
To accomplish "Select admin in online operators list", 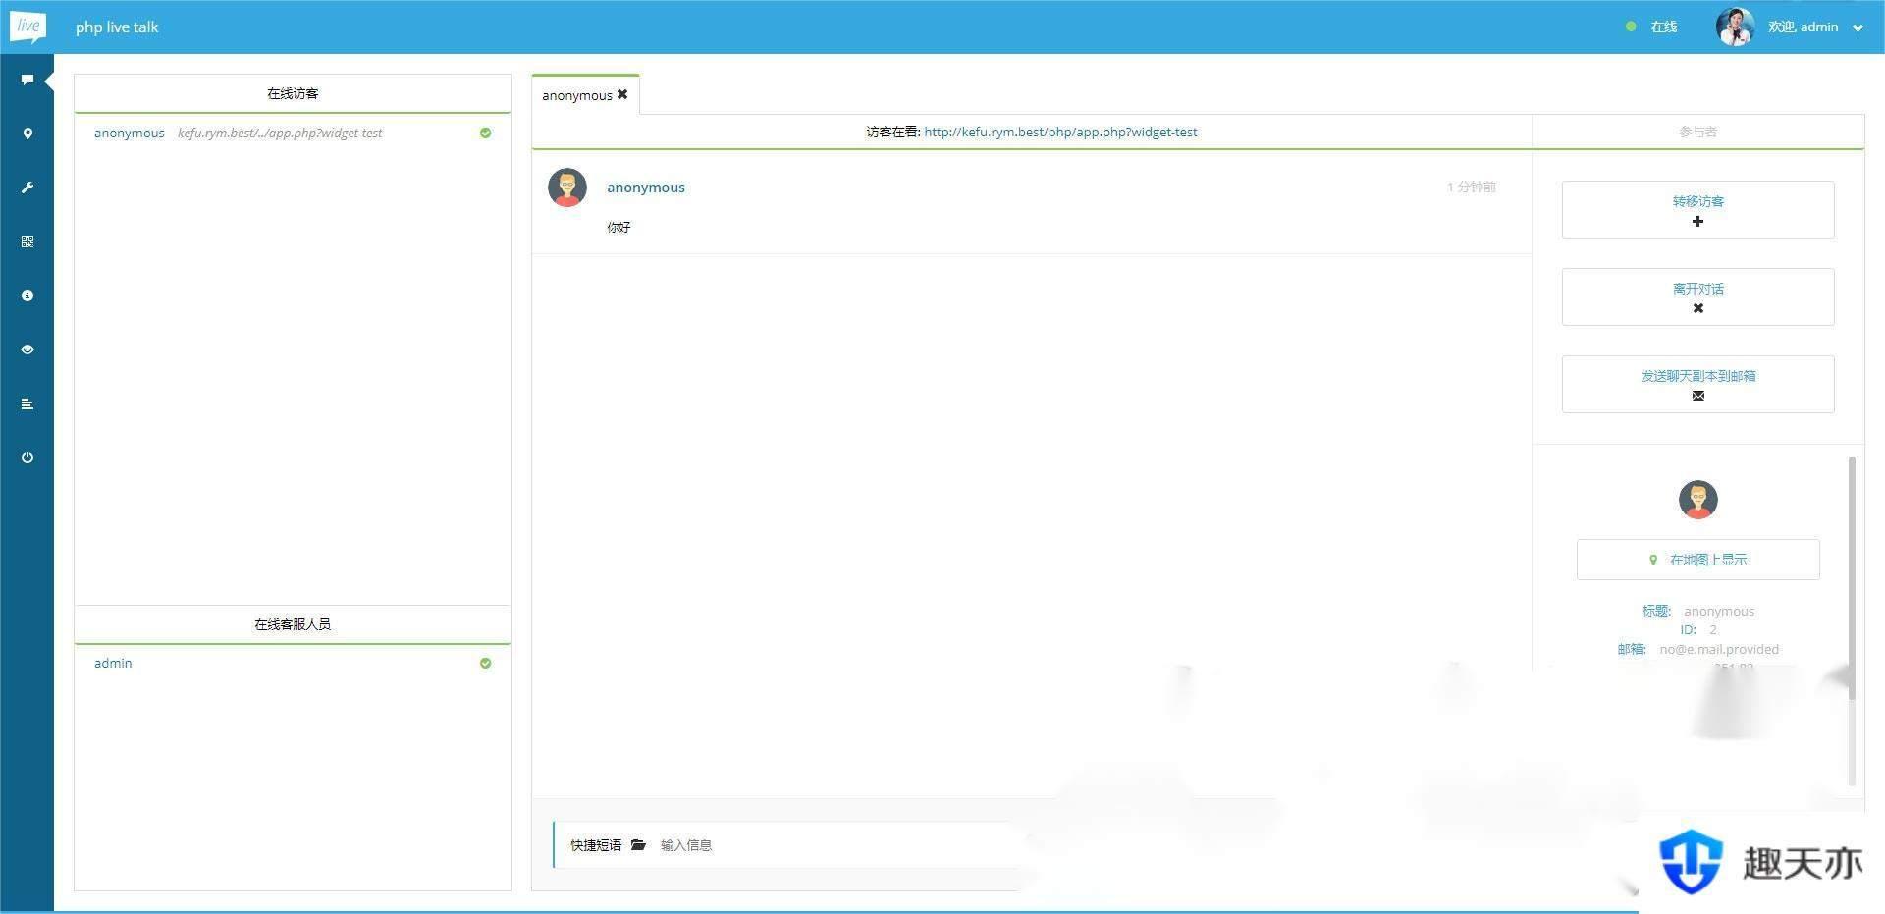I will pyautogui.click(x=113, y=663).
